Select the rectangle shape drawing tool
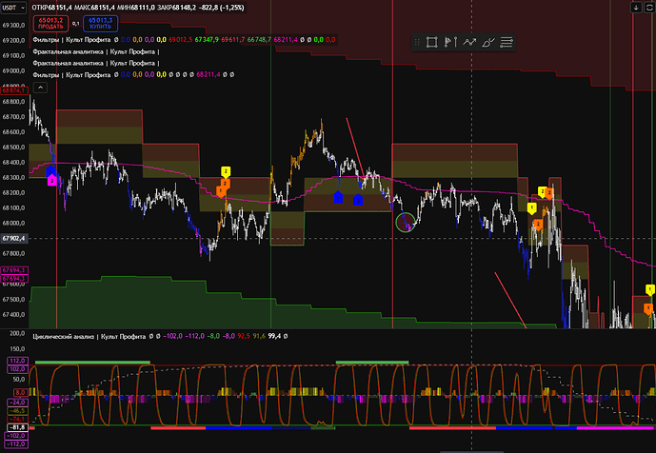 pos(431,42)
